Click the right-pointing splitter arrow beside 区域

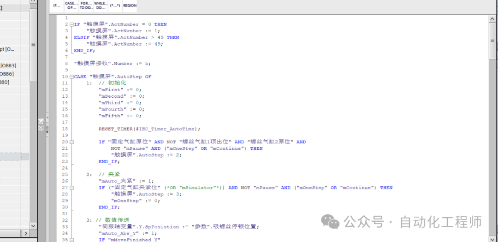pyautogui.click(x=47, y=131)
